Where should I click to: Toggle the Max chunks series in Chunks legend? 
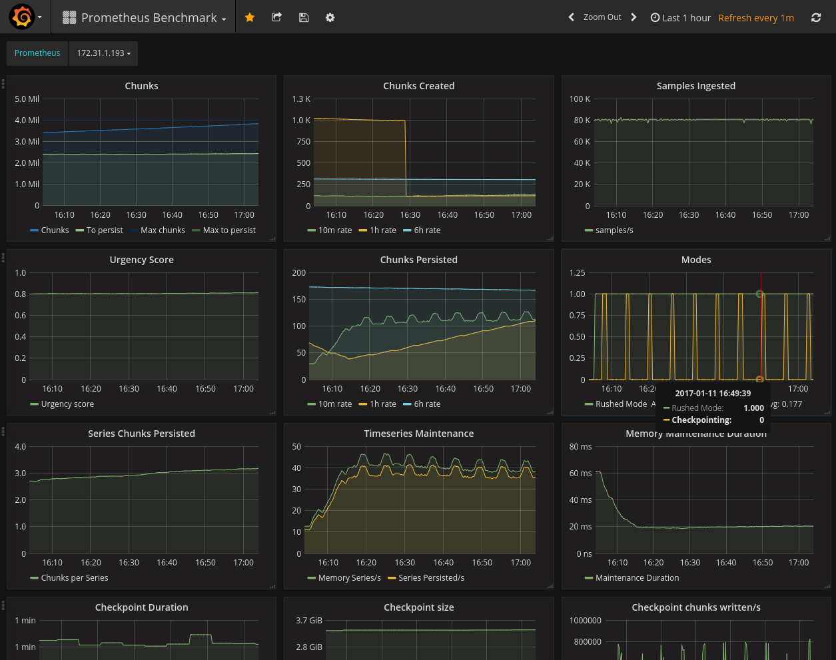click(163, 230)
